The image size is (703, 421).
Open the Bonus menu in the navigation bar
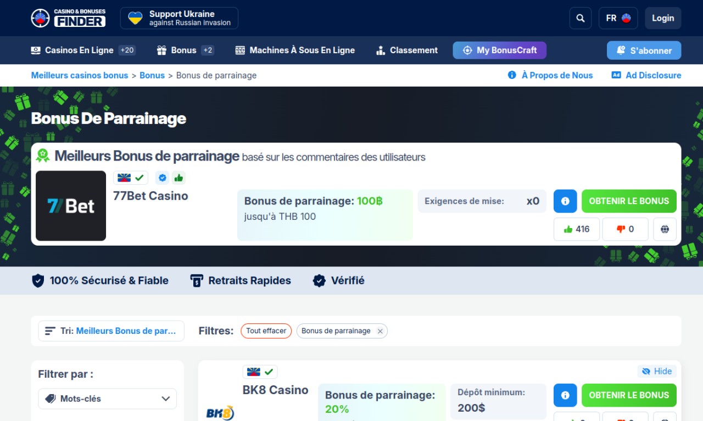tap(186, 50)
